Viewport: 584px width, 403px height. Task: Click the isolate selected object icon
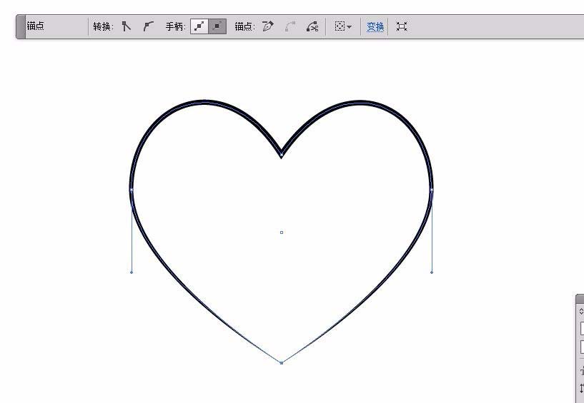340,26
